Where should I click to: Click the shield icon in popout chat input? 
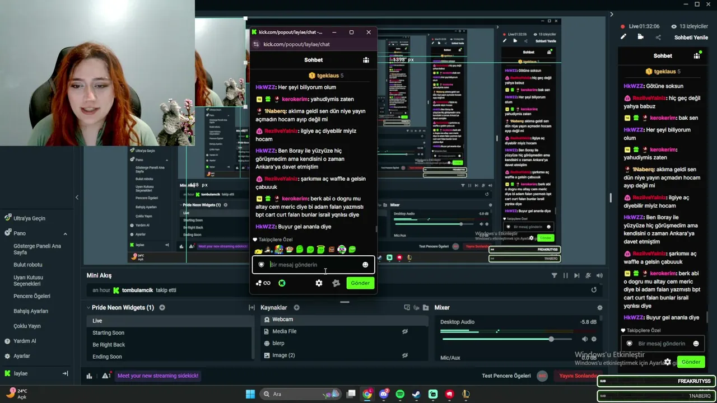(261, 265)
